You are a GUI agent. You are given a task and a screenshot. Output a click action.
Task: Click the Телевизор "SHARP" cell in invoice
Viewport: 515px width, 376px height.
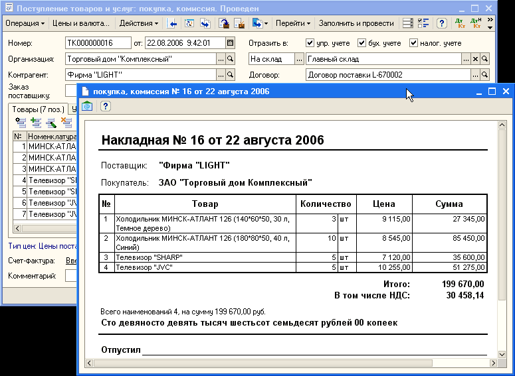click(x=205, y=257)
